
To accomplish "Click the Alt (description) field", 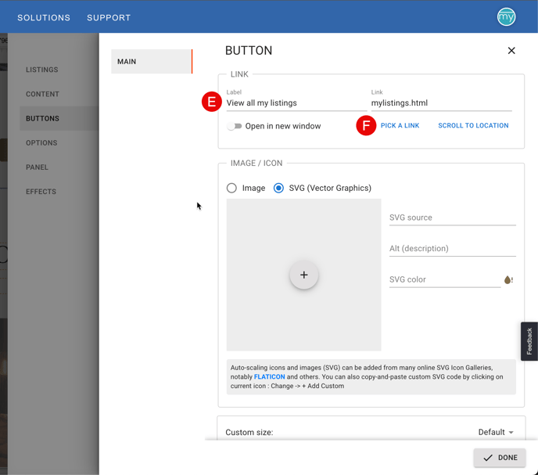I will (453, 248).
